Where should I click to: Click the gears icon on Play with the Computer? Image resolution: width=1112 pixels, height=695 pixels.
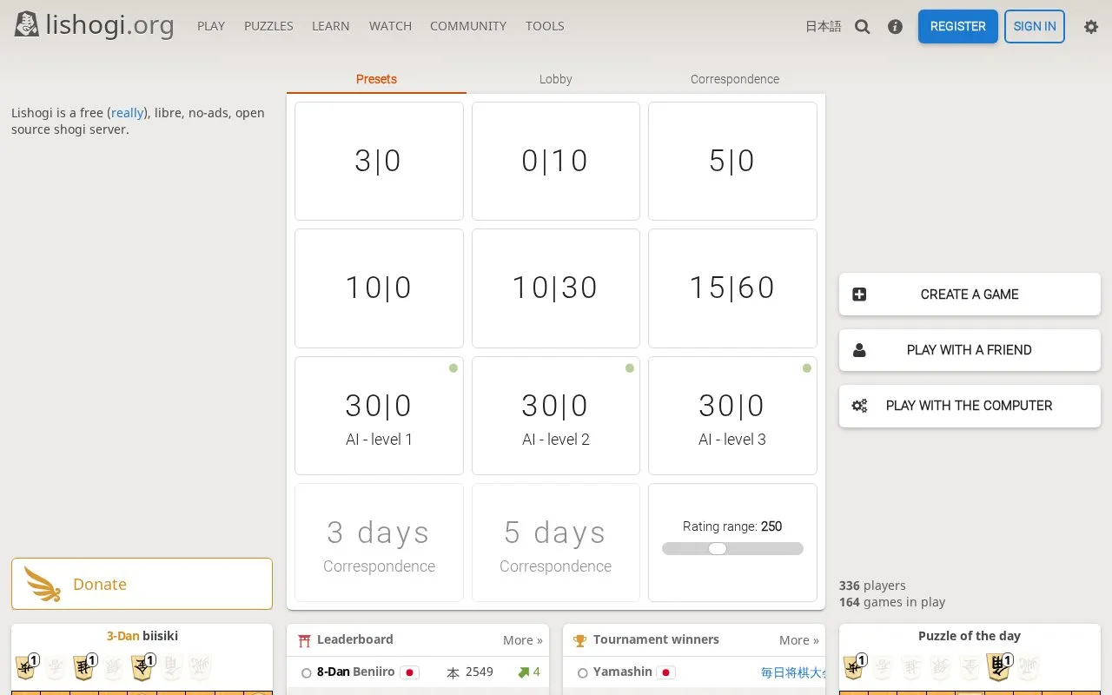[859, 406]
